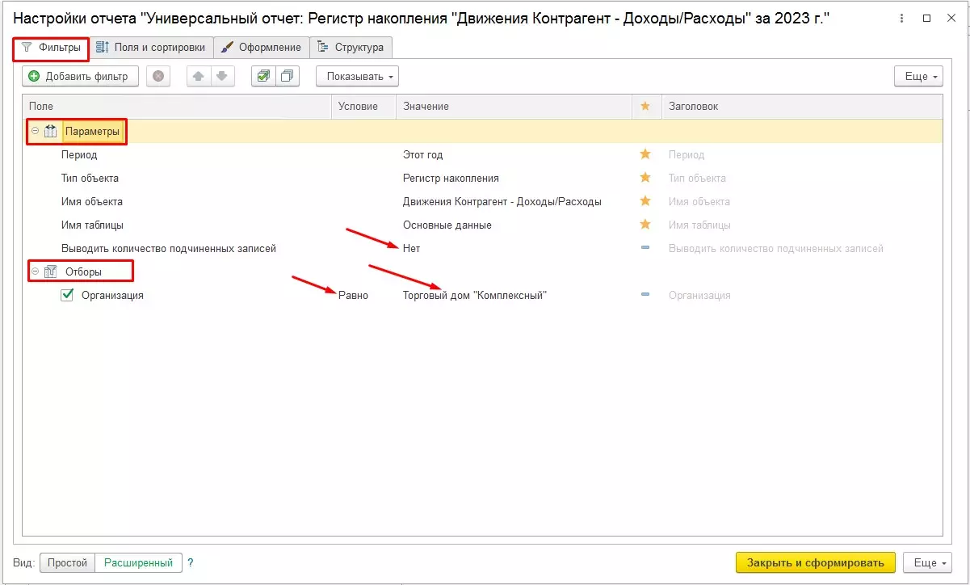Click the greyed Период header text
The height and width of the screenshot is (585, 970).
(687, 154)
